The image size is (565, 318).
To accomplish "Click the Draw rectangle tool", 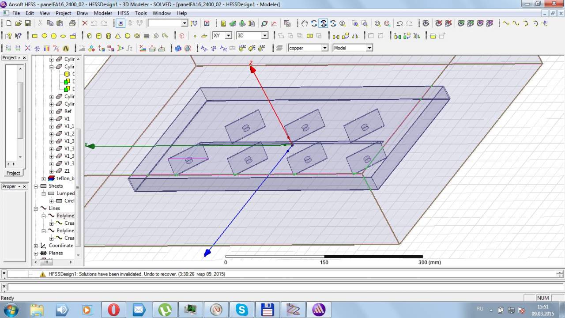I will point(35,36).
